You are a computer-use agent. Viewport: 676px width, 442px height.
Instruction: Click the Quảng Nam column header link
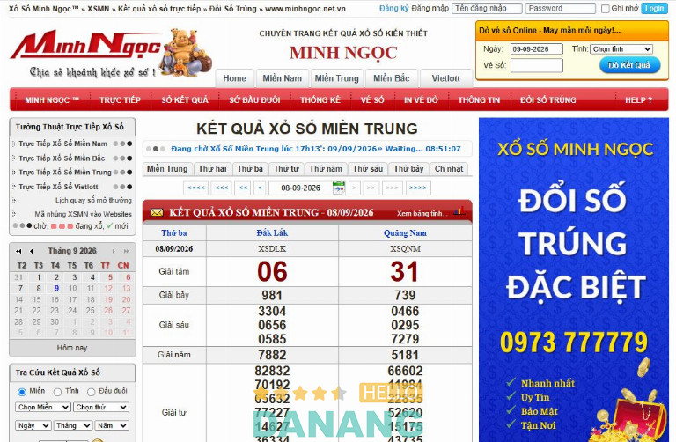pos(405,232)
